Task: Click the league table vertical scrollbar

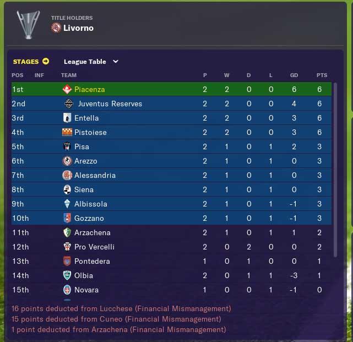Action: click(x=335, y=170)
